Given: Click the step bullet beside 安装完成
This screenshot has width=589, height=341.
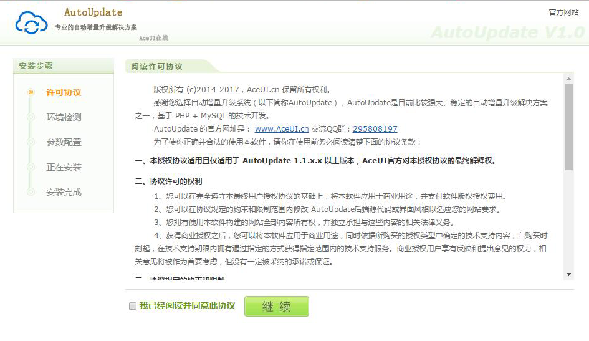Looking at the screenshot, I should coord(31,192).
